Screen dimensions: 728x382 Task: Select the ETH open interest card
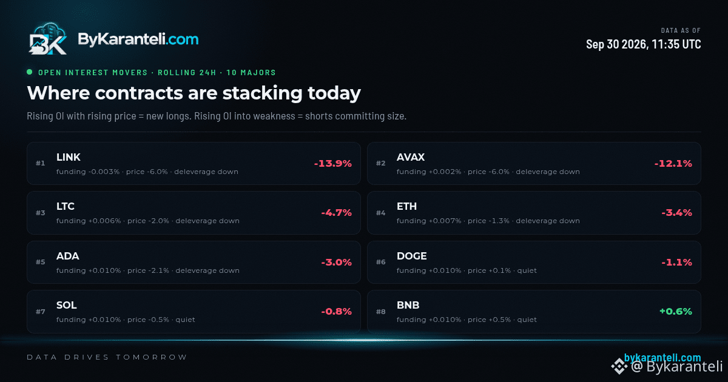(534, 213)
